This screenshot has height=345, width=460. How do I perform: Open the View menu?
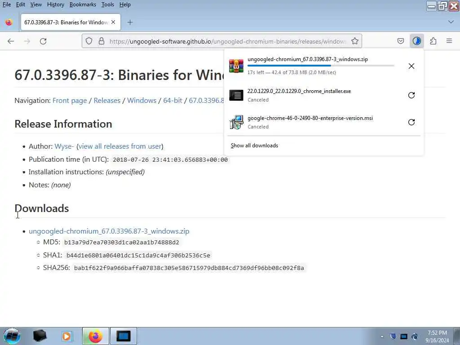click(36, 4)
